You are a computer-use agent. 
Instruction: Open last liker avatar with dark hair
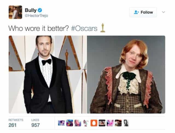click(x=126, y=123)
